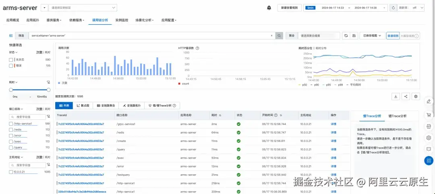Toggle the sidebar collapse icon left of 筛选

click(11, 35)
